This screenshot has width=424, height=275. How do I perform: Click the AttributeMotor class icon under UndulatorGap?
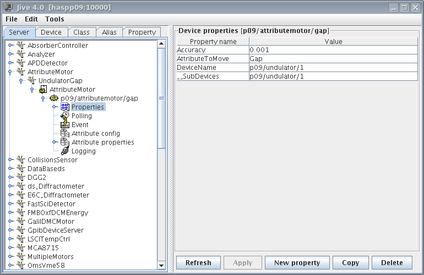coord(43,90)
